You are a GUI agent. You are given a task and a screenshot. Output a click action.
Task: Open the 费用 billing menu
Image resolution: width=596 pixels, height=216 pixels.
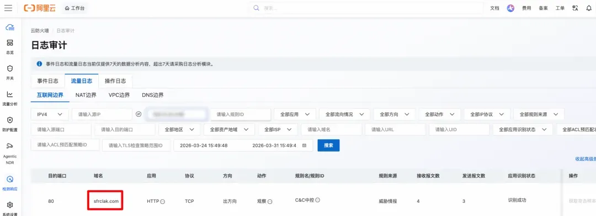(526, 8)
